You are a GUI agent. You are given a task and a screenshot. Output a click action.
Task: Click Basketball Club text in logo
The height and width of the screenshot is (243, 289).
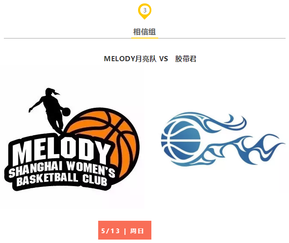tap(62, 179)
